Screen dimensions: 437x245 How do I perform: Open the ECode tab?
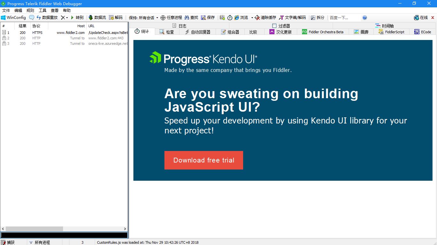(423, 32)
